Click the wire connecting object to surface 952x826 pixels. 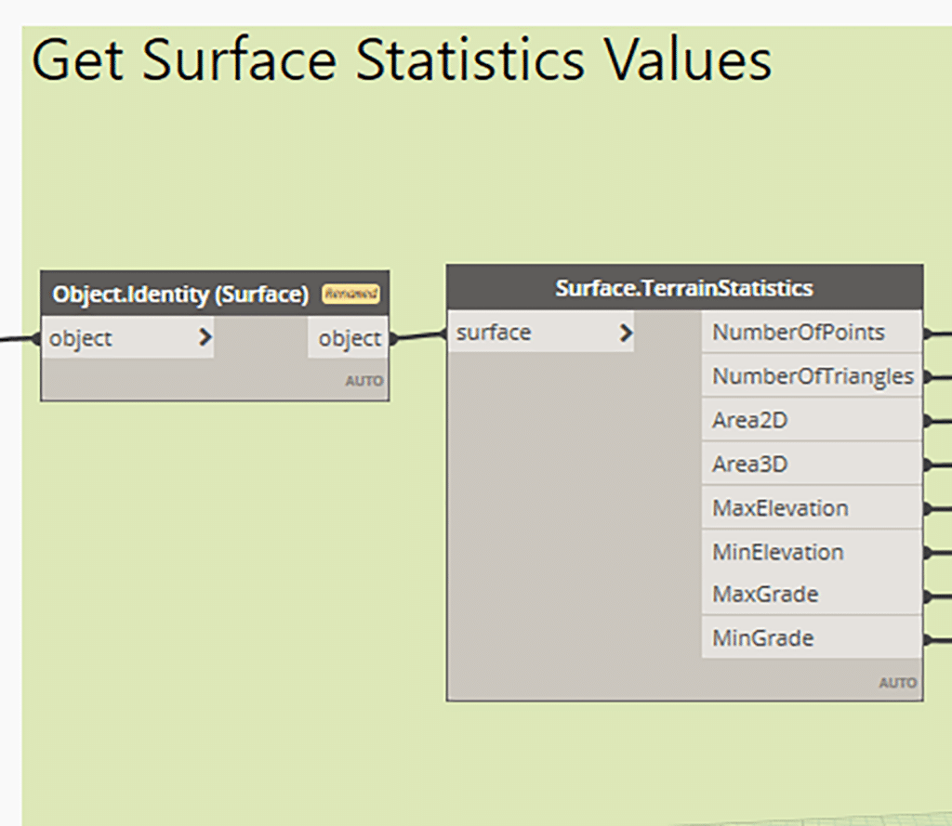point(420,336)
